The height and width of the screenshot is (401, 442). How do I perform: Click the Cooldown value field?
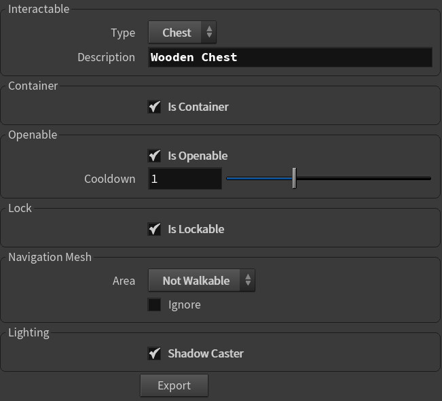[185, 179]
